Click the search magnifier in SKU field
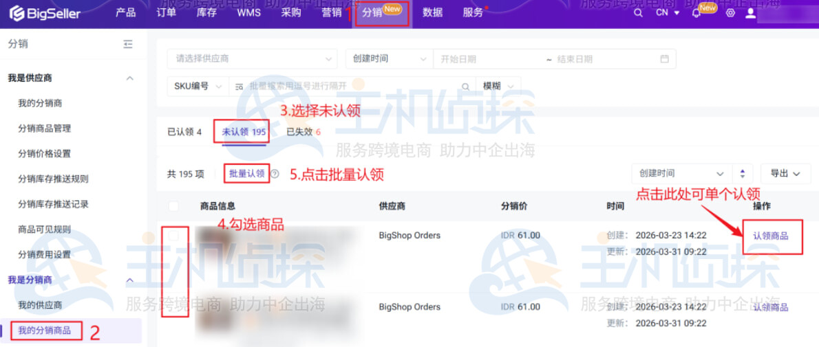 (465, 86)
